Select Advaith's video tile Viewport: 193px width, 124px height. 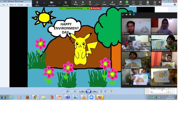(x=136, y=60)
